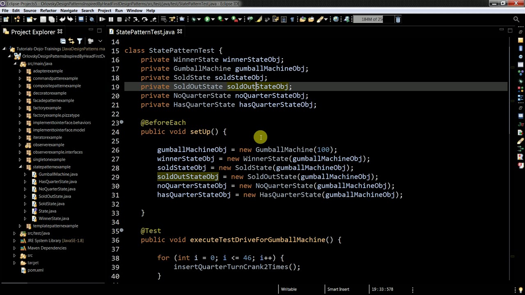This screenshot has width=525, height=295.
Task: Click Run Garbage Collector trash icon
Action: pos(398,19)
